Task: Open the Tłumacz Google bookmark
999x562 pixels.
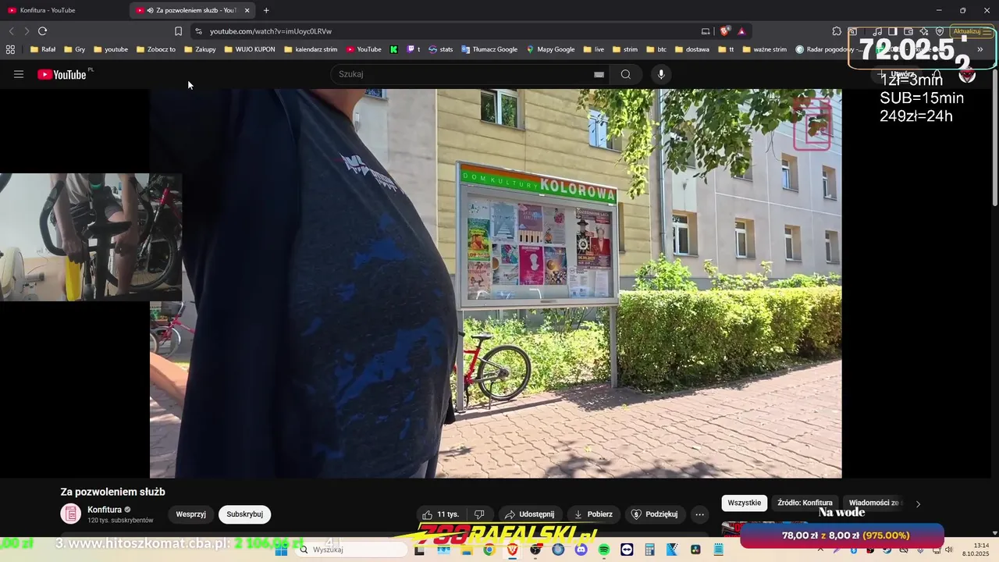Action: [489, 49]
